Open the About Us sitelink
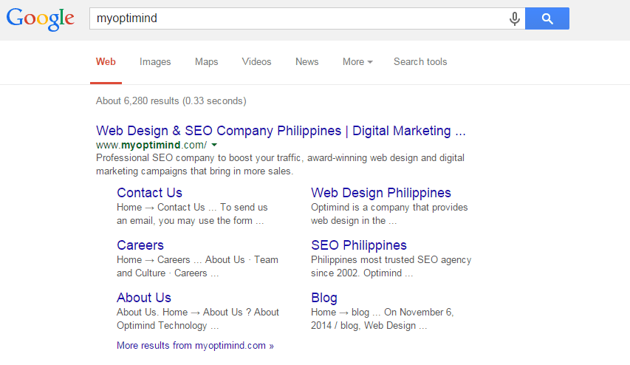Viewport: 630px width, 365px height. [144, 298]
